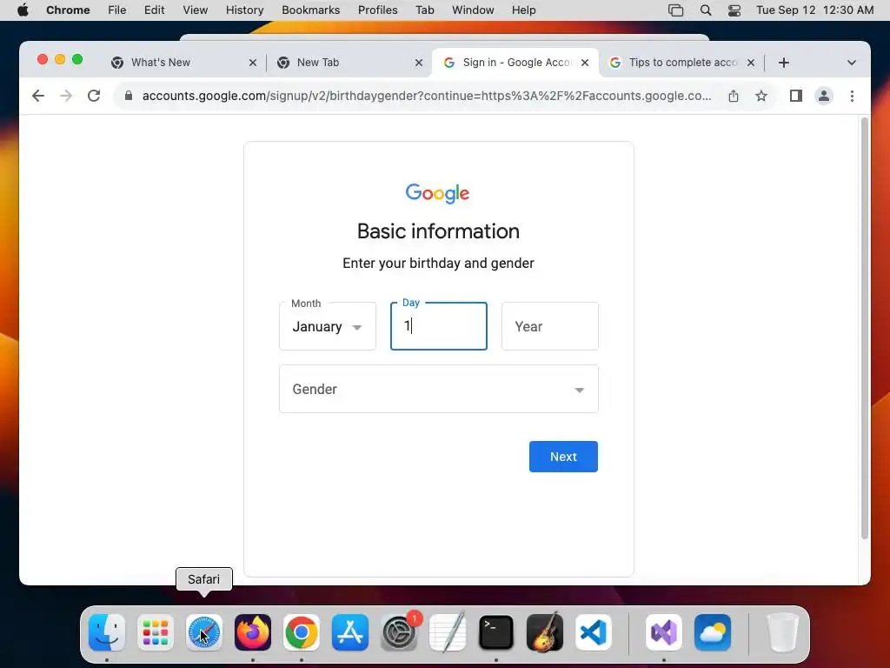Switch to the What's New tab

coord(183,63)
